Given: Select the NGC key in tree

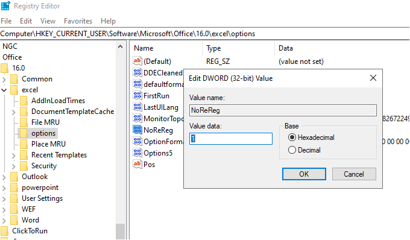Looking at the screenshot, I should tap(10, 46).
